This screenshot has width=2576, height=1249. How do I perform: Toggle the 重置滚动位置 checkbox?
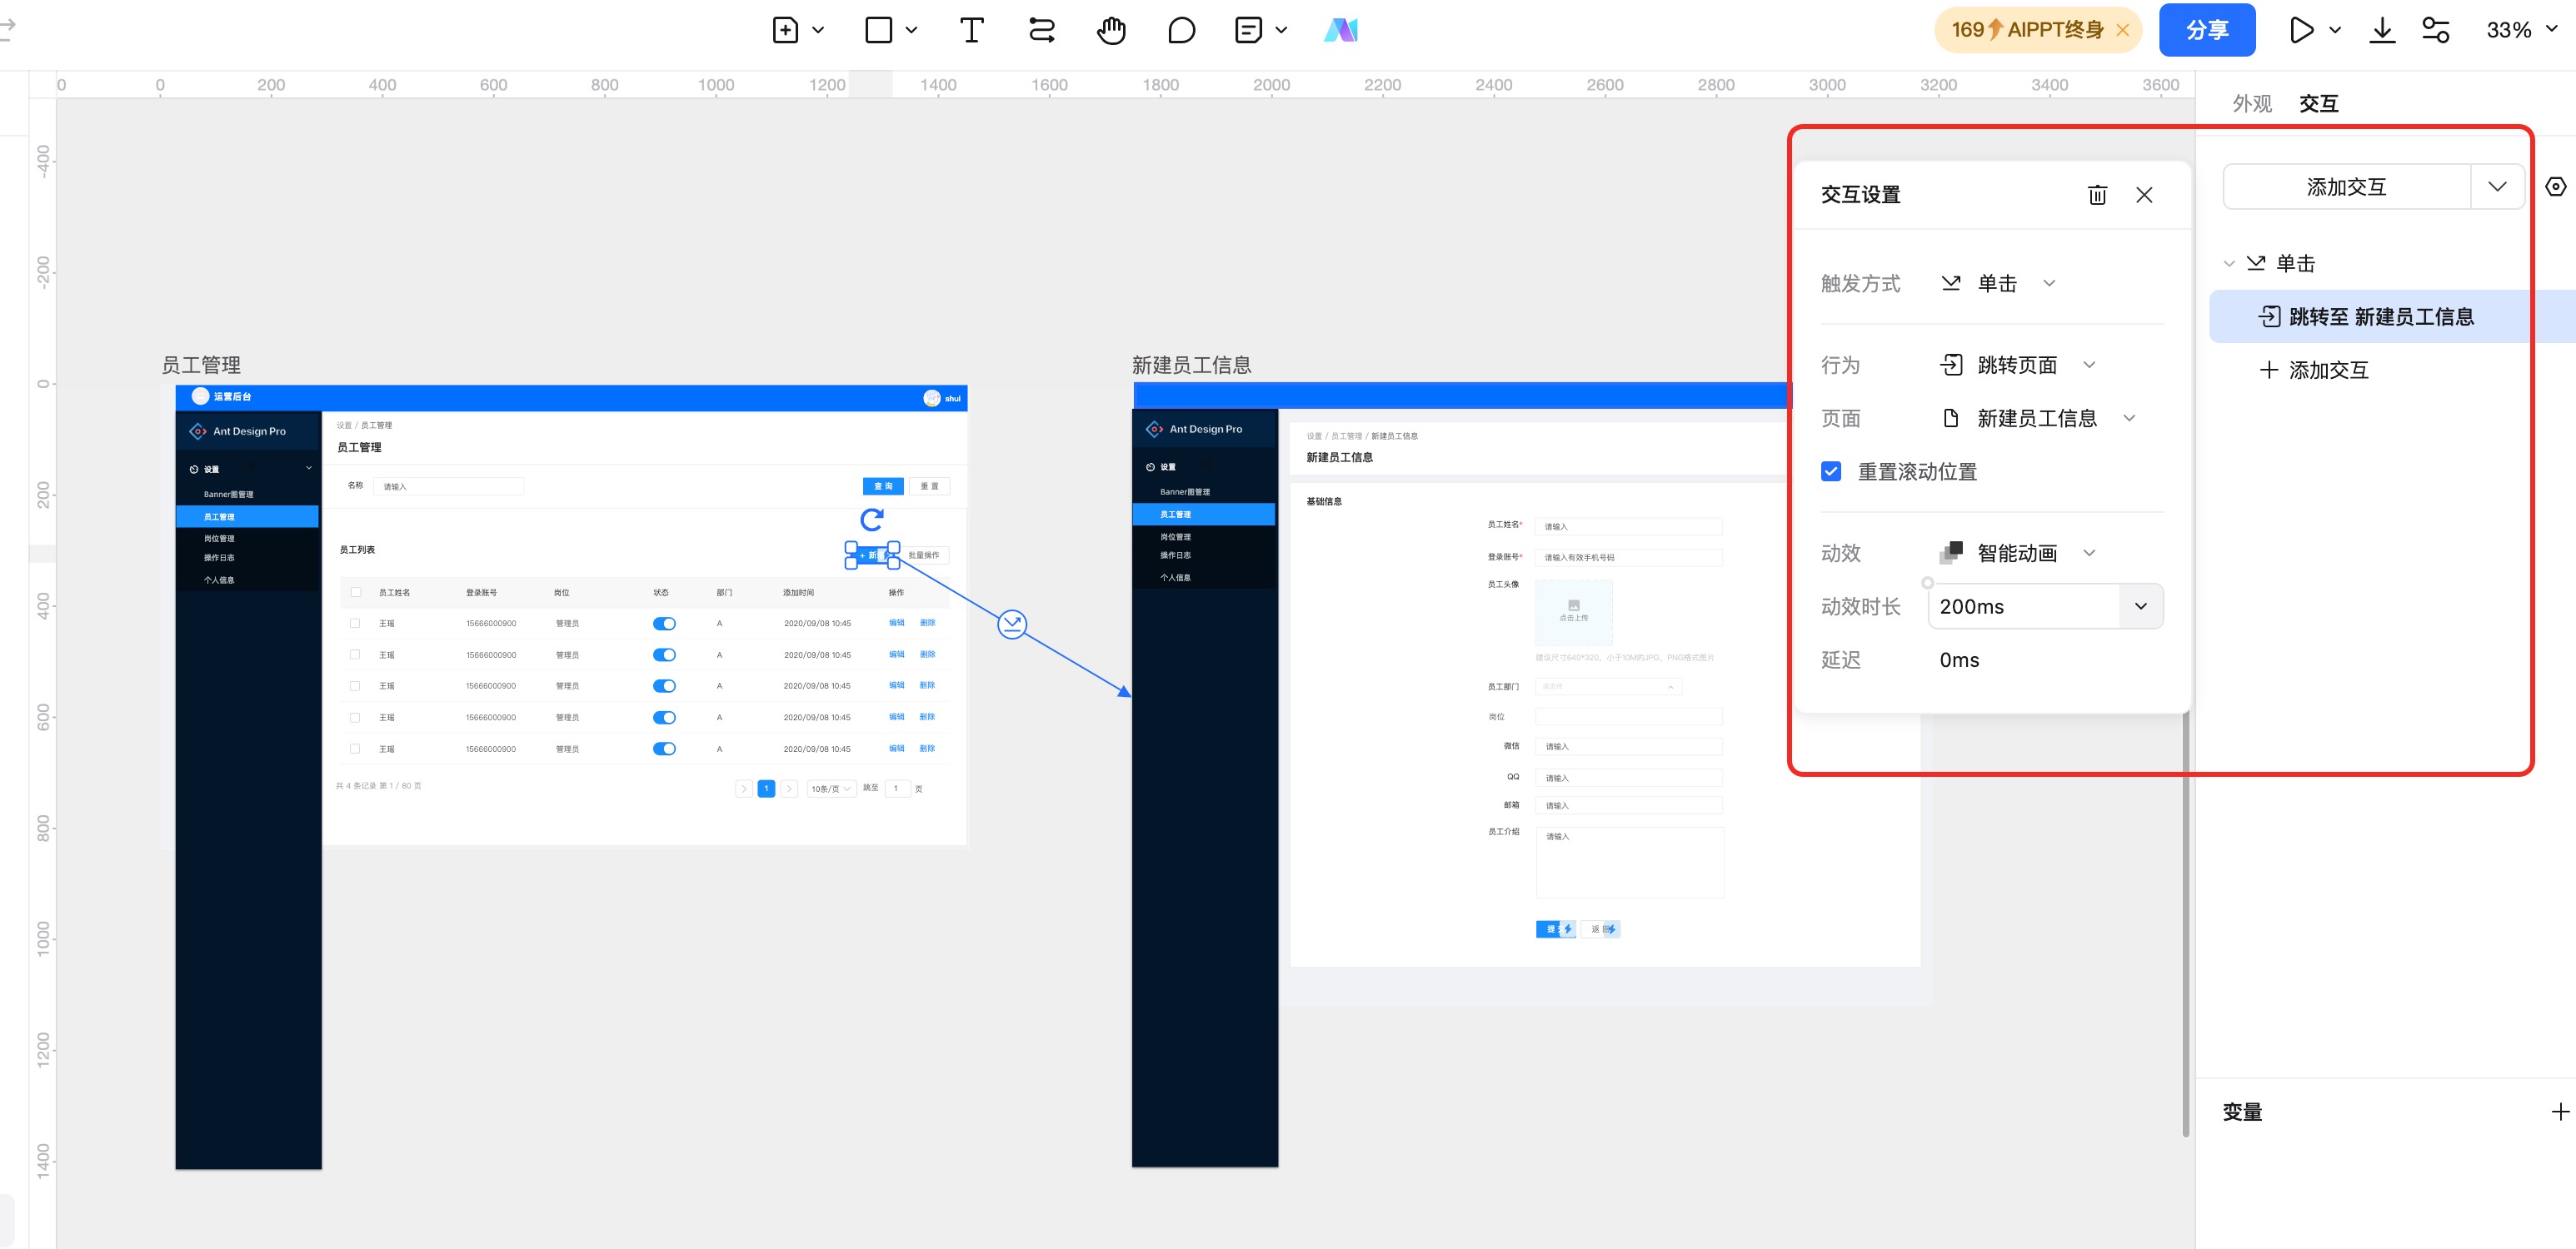1831,471
